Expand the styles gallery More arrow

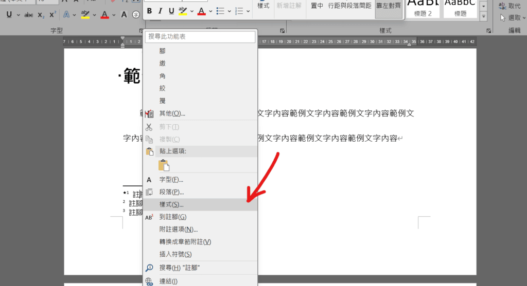(483, 16)
